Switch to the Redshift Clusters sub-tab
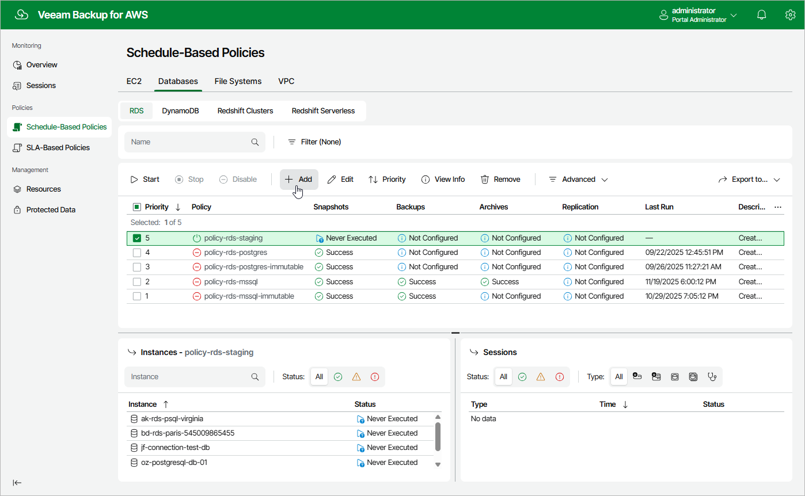The height and width of the screenshot is (496, 805). coord(245,111)
